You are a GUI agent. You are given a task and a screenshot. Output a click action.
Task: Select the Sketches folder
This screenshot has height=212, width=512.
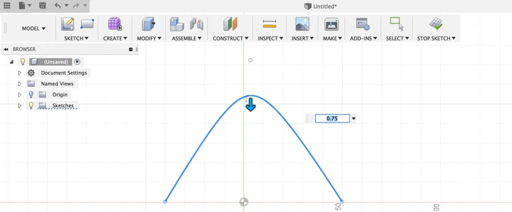[x=62, y=106]
